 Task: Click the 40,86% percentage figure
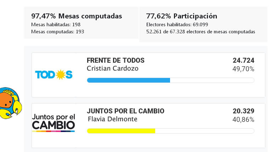point(243,120)
